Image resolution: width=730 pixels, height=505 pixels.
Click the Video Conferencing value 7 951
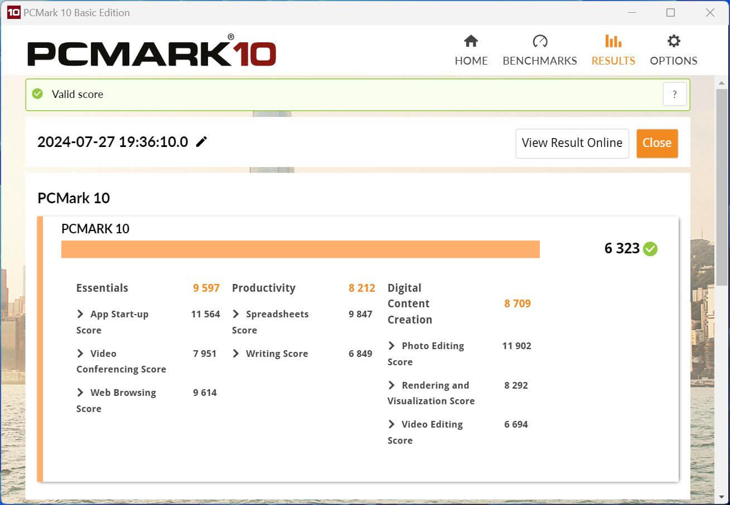[x=205, y=354]
